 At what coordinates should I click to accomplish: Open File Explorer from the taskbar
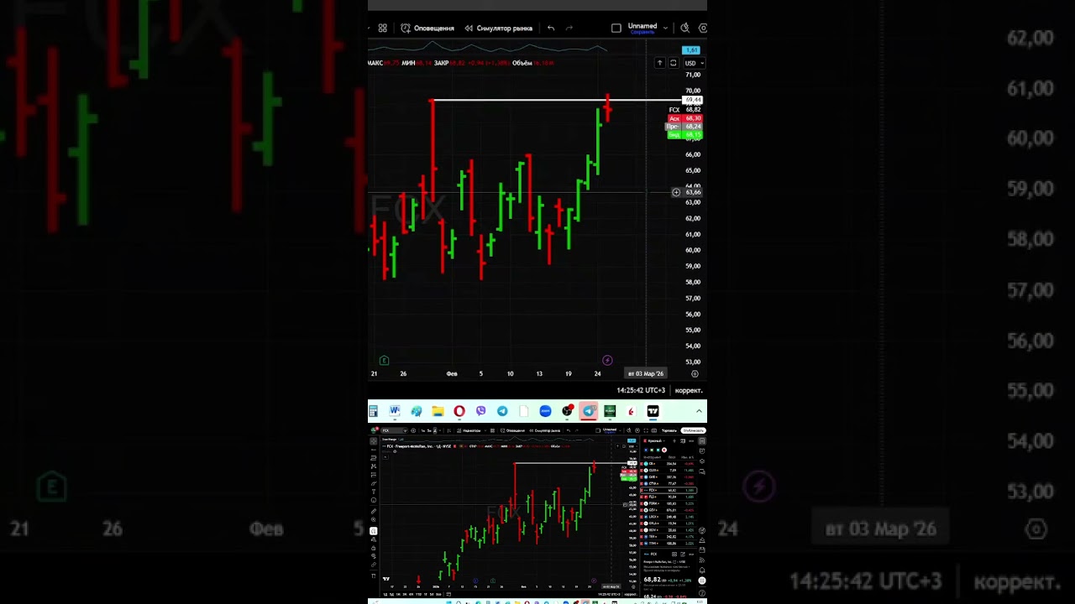pyautogui.click(x=438, y=411)
